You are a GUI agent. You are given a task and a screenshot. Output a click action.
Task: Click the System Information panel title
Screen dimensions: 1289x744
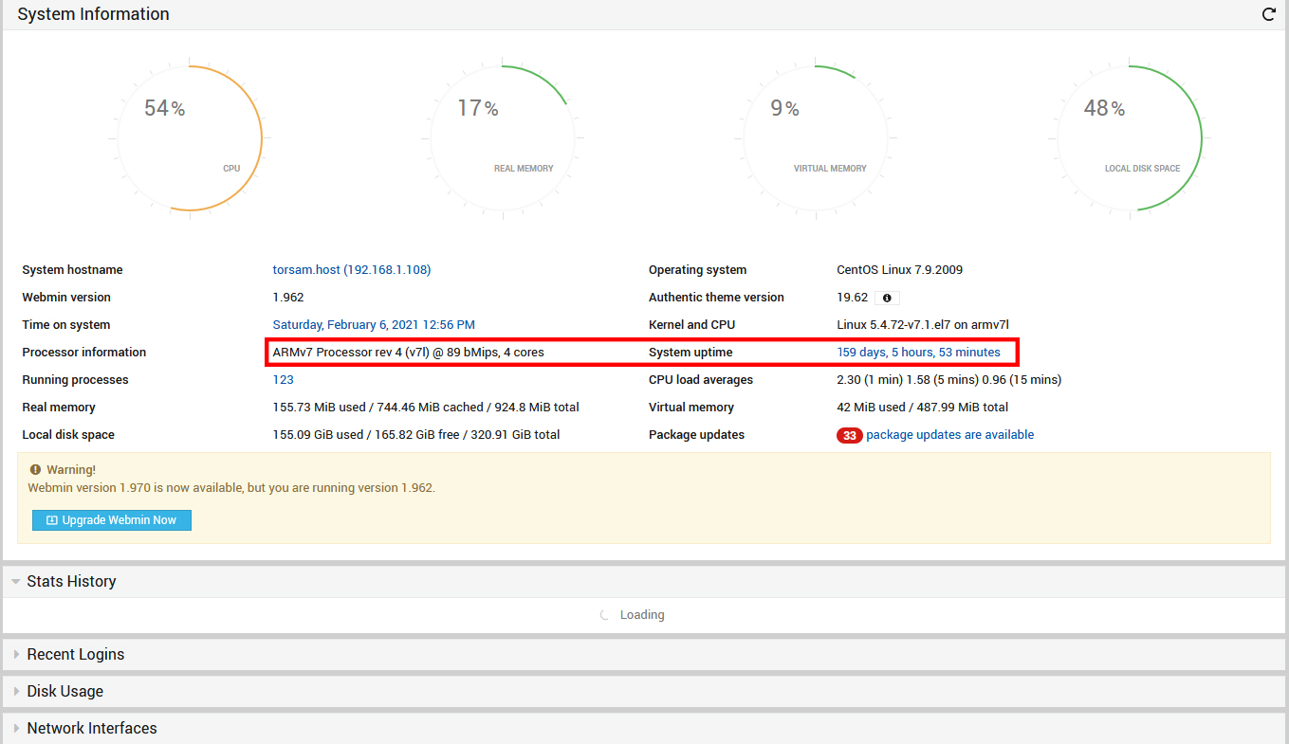pos(93,14)
